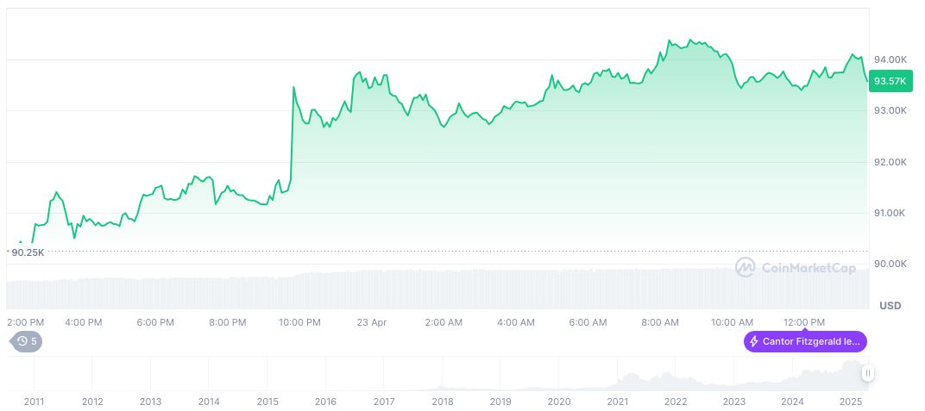Click the 94.00K price axis label
925x411 pixels.
tap(890, 59)
